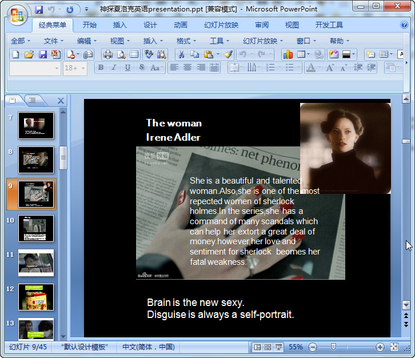The width and height of the screenshot is (415, 358).
Task: Open the 帮助 menu
Action: [340, 41]
